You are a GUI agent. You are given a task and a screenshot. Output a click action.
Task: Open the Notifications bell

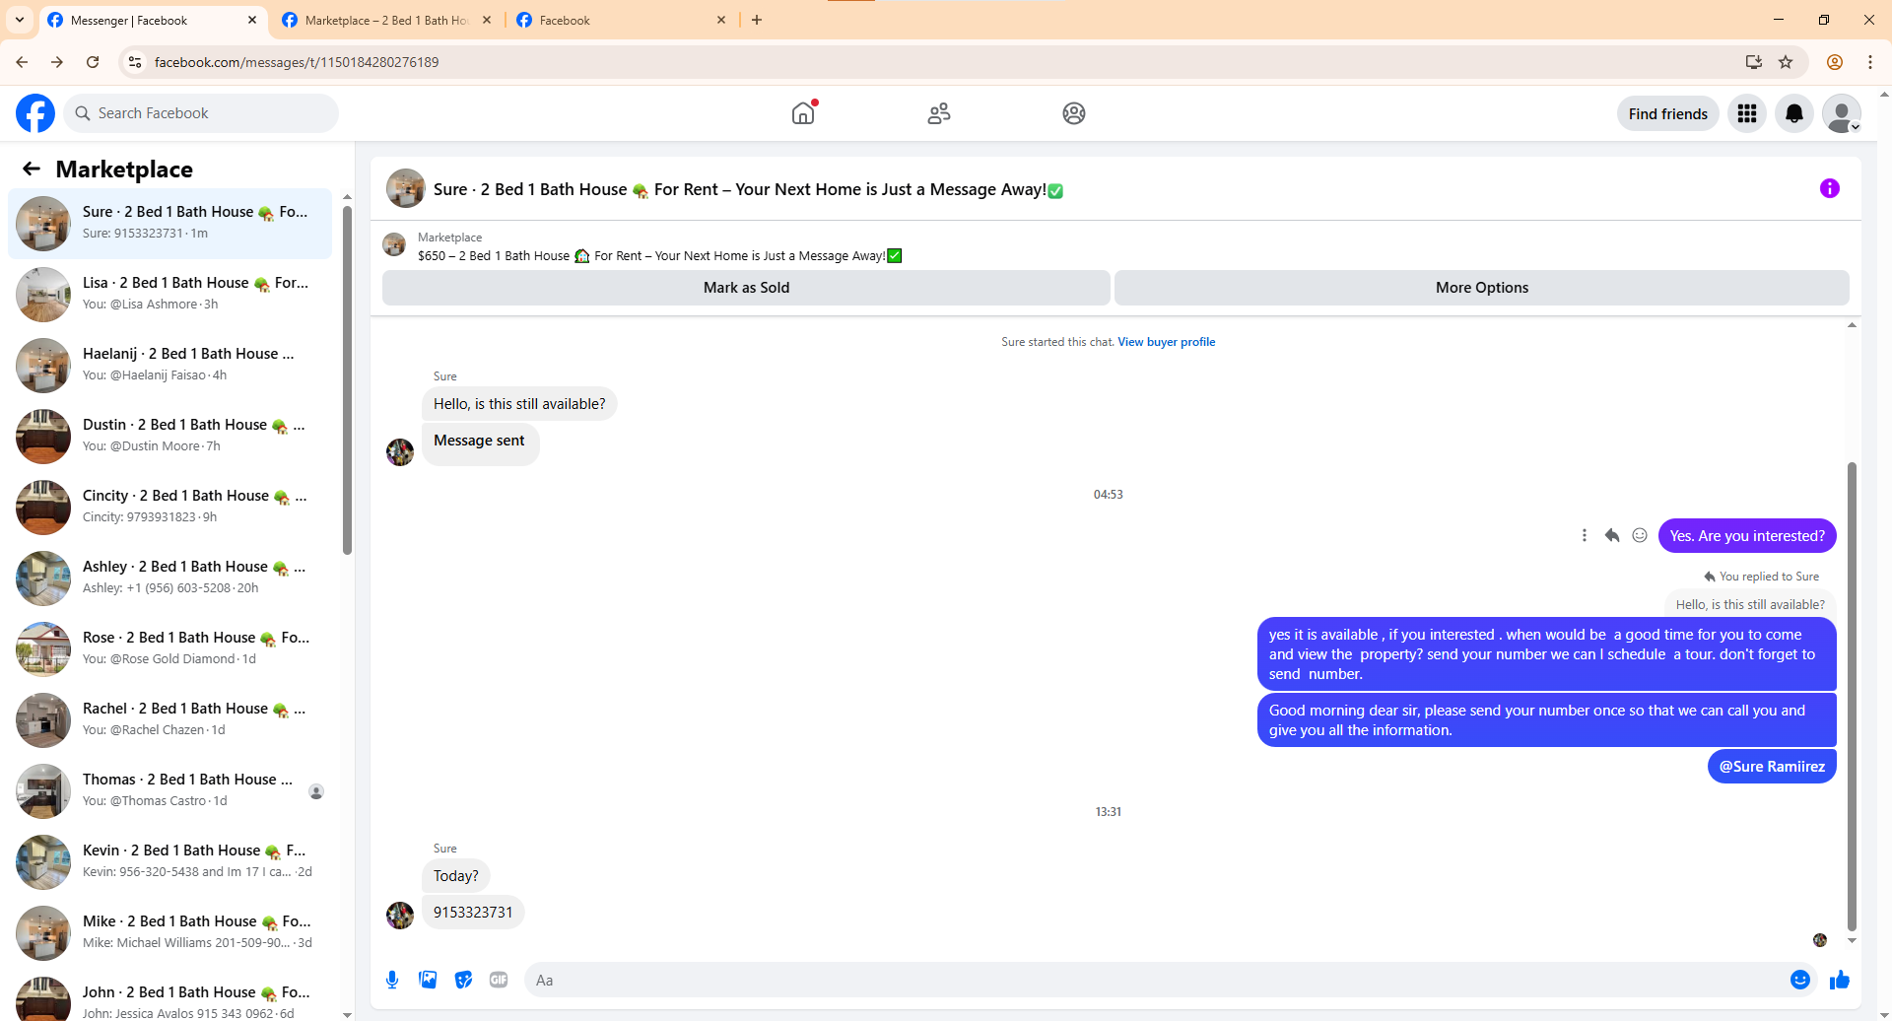[x=1794, y=113]
